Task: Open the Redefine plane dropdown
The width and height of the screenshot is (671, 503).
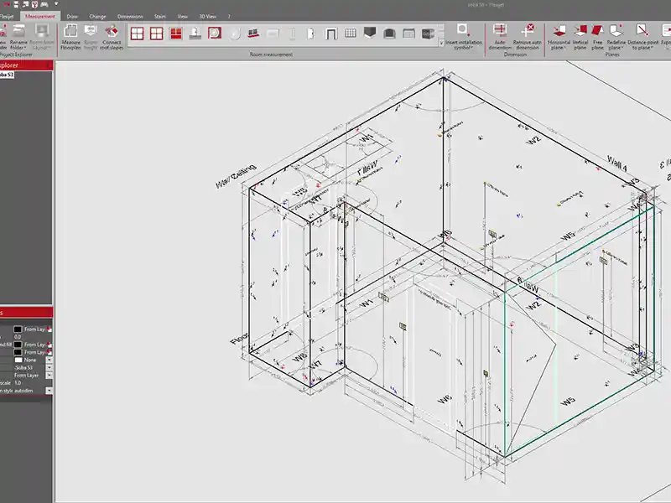Action: point(616,47)
